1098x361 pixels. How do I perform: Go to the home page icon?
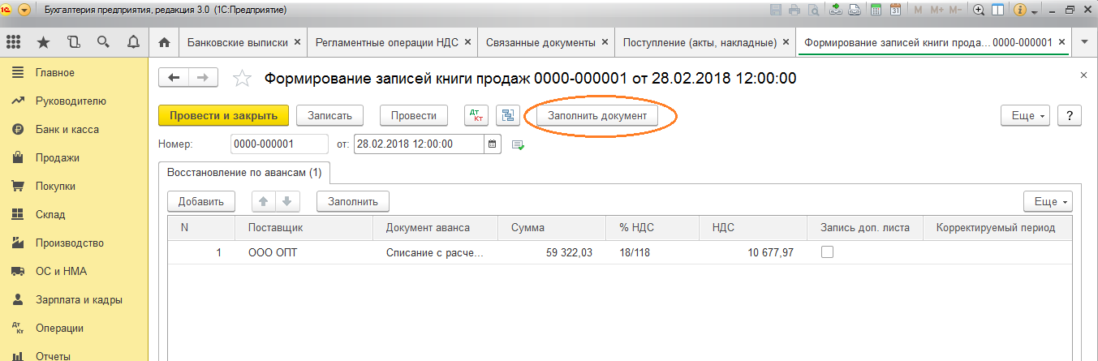coord(164,42)
